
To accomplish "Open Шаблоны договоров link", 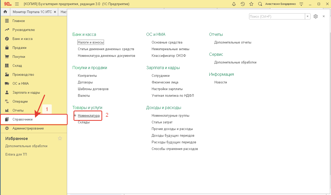I will click(x=93, y=89).
